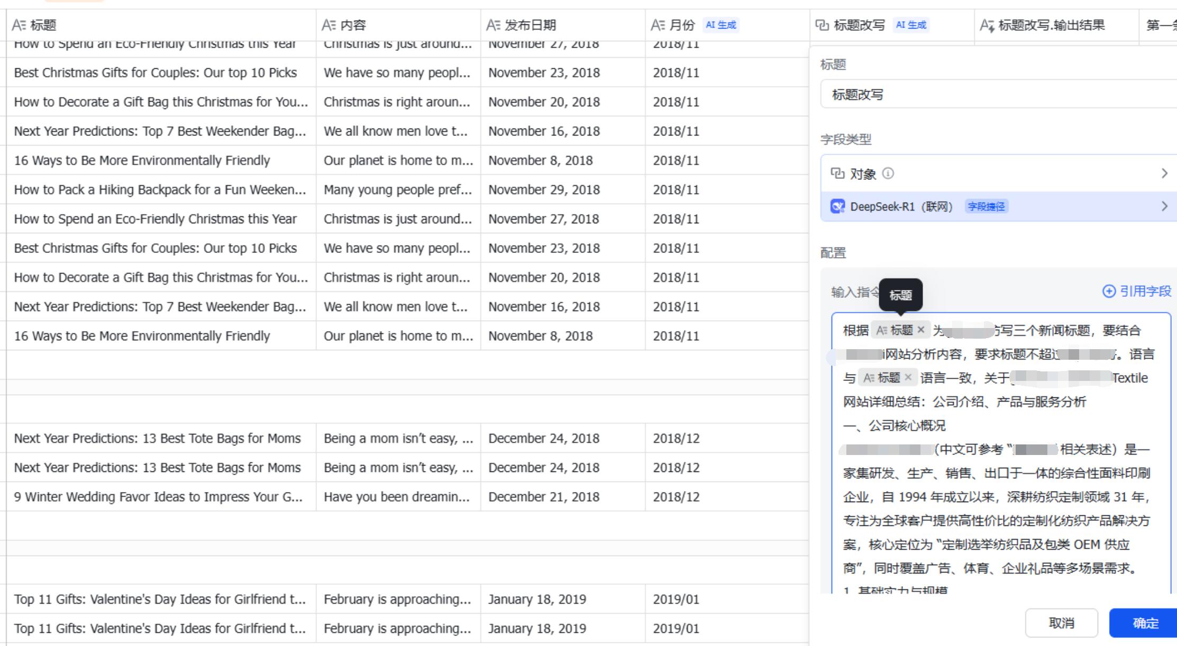This screenshot has height=646, width=1177.
Task: Click the DeepSeek-R1 model logo icon
Action: (837, 206)
